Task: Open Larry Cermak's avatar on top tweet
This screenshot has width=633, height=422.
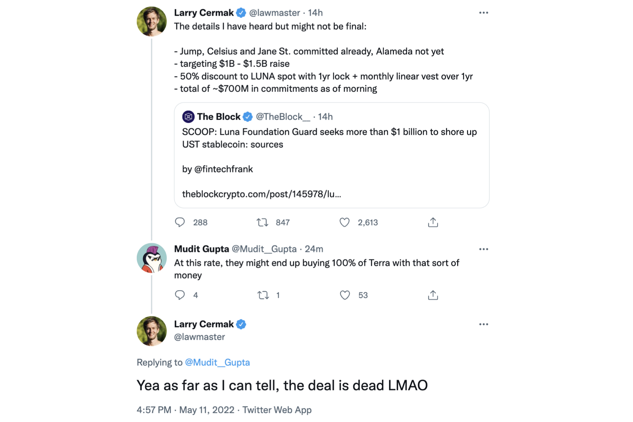Action: [152, 21]
